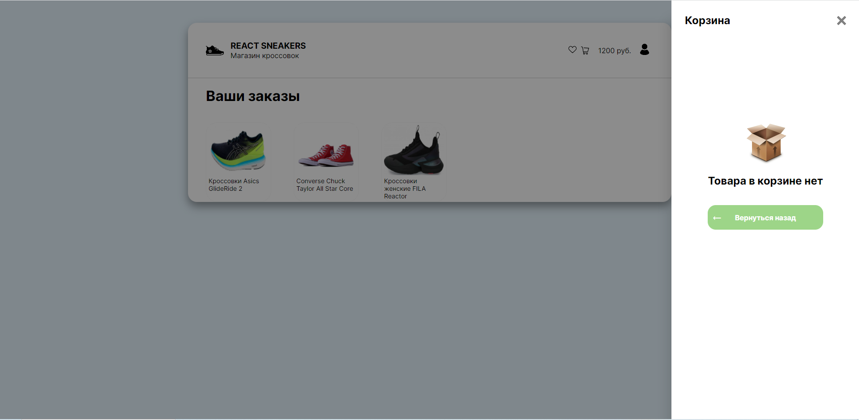Click the left arrow on Вернуться назад
Viewport: 859px width, 420px height.
coord(717,218)
